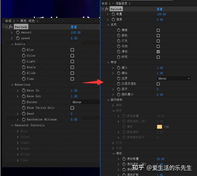Click the fx icon of right Twitch effect
Screen dimensions: 197x176
[x=107, y=9]
